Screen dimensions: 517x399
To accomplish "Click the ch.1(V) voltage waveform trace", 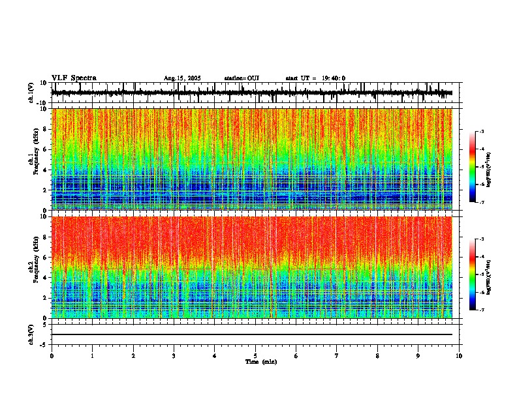I will tap(251, 93).
